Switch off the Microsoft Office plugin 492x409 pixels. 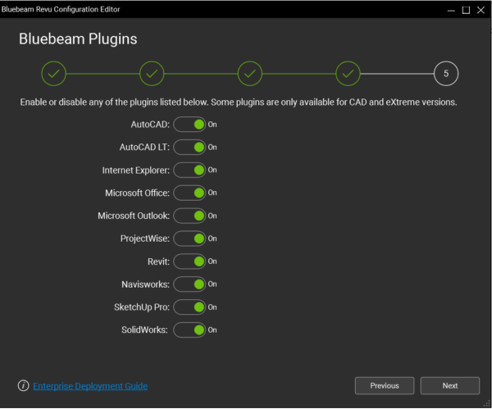[x=189, y=193]
